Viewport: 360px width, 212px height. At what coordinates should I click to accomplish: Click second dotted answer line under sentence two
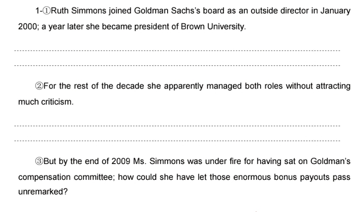point(177,141)
